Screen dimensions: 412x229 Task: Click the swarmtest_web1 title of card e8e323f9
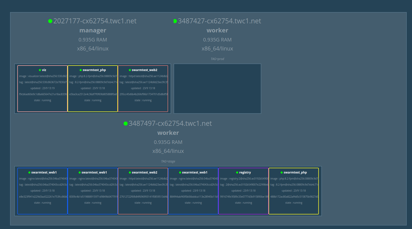[44, 173]
